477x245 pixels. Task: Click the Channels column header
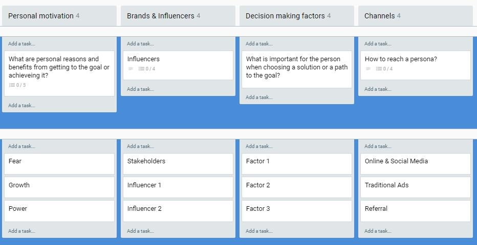379,16
